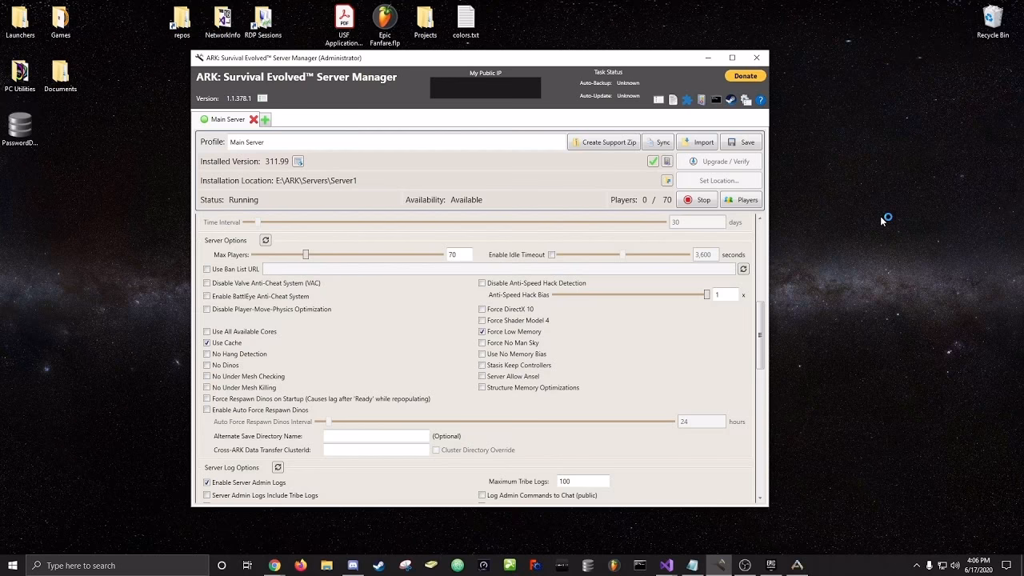This screenshot has height=576, width=1024.
Task: Click the Alternate Save Directory Name field
Action: (376, 436)
